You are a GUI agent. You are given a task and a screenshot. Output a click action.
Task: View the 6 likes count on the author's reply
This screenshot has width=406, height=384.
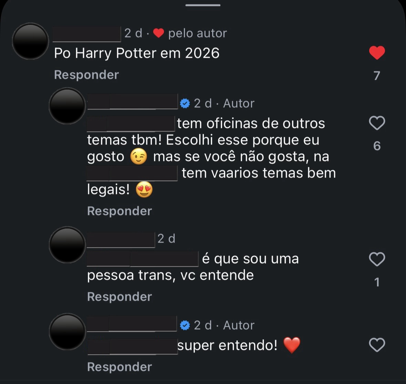377,146
